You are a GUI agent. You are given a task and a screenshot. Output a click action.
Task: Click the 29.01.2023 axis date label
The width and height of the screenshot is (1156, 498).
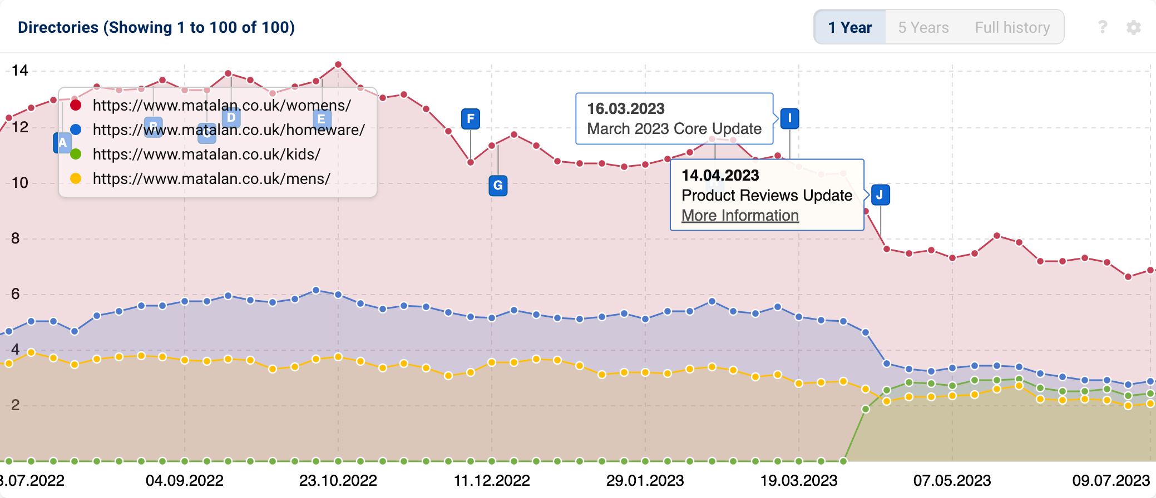pos(645,480)
